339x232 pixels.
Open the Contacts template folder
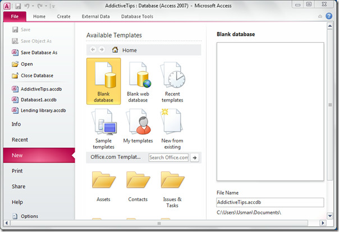pos(138,186)
